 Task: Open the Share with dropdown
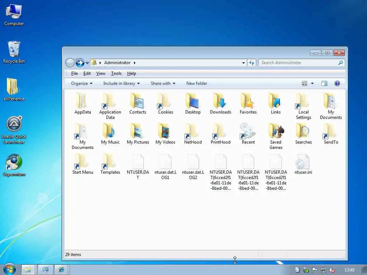(163, 83)
